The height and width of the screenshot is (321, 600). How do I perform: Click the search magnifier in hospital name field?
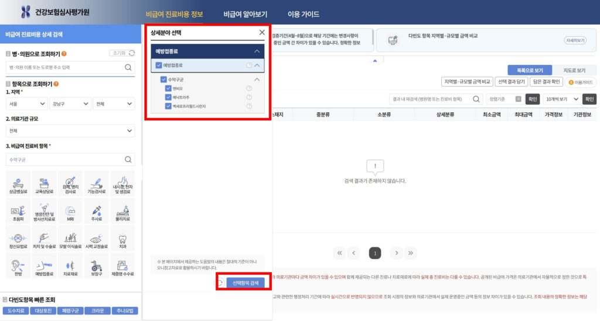128,67
